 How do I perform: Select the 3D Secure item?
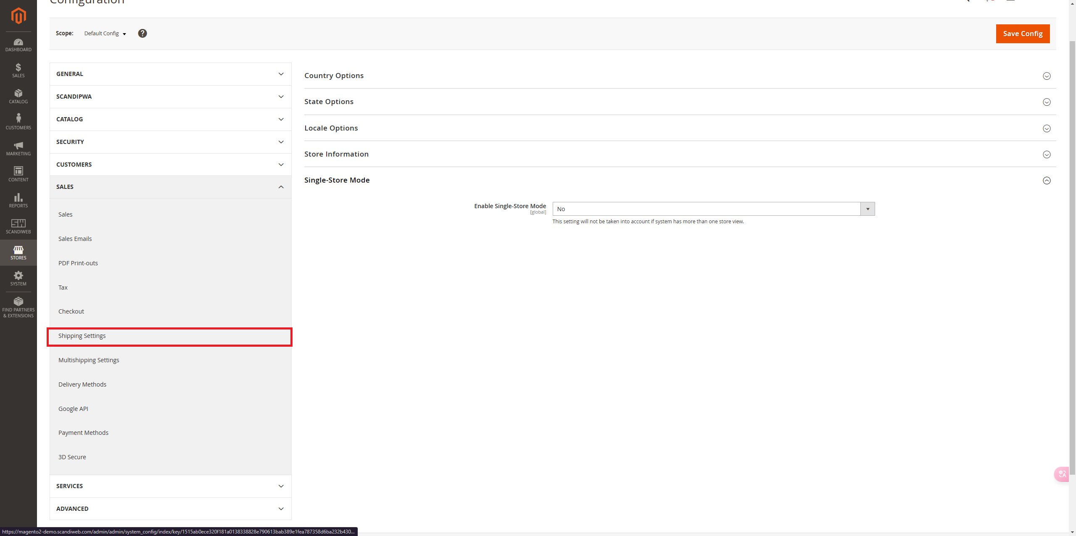pos(72,457)
